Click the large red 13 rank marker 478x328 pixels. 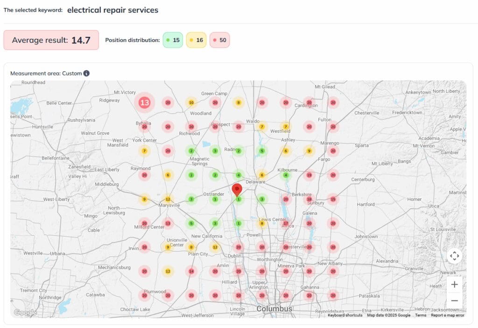coord(145,102)
